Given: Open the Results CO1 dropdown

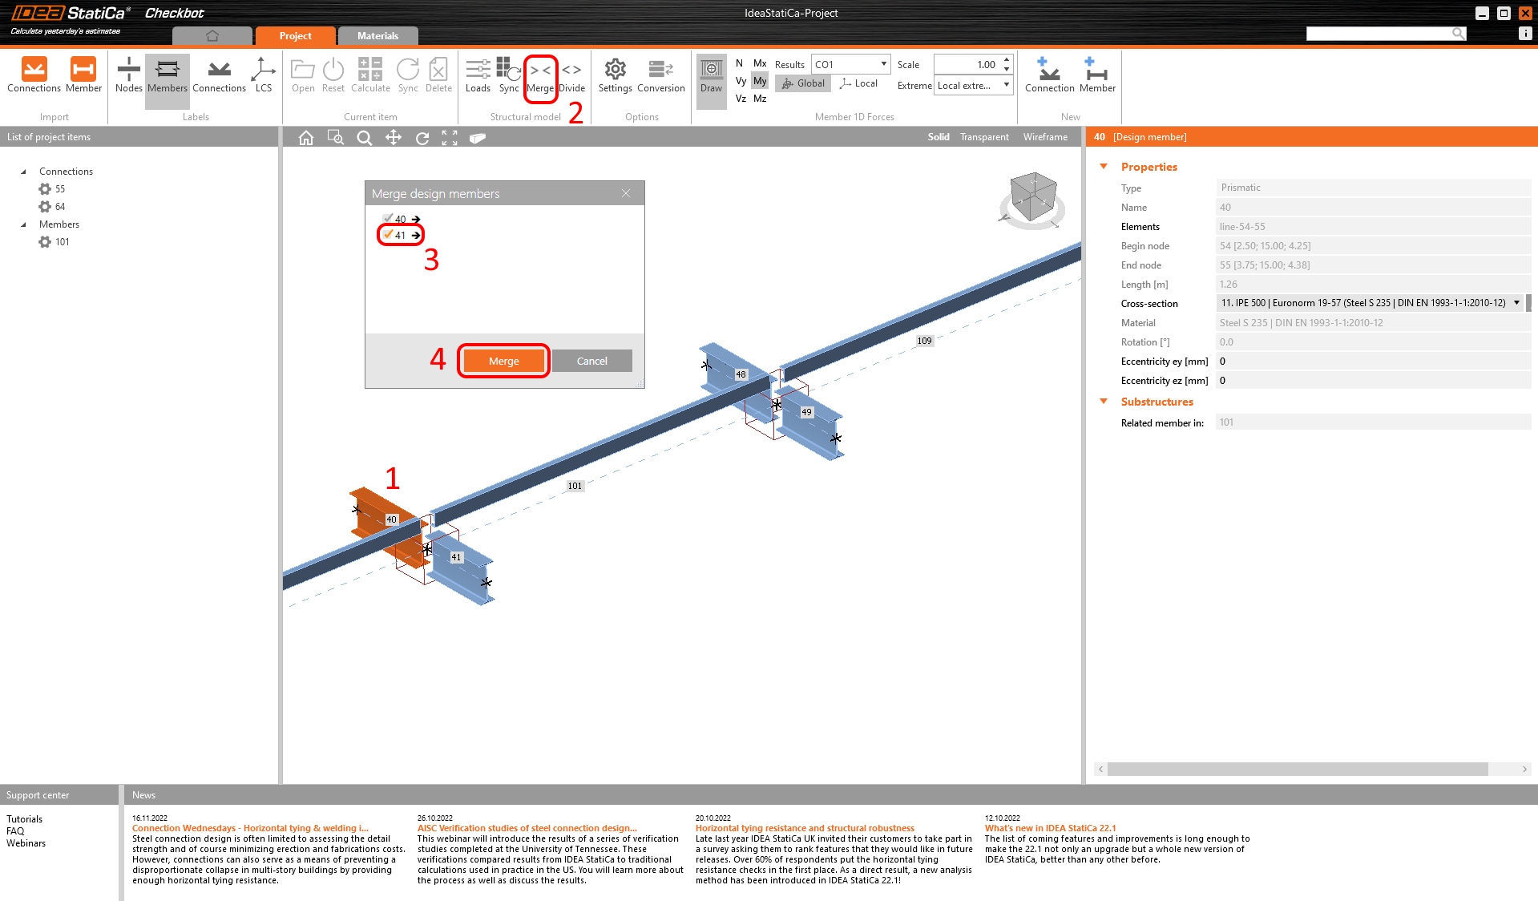Looking at the screenshot, I should coord(850,64).
